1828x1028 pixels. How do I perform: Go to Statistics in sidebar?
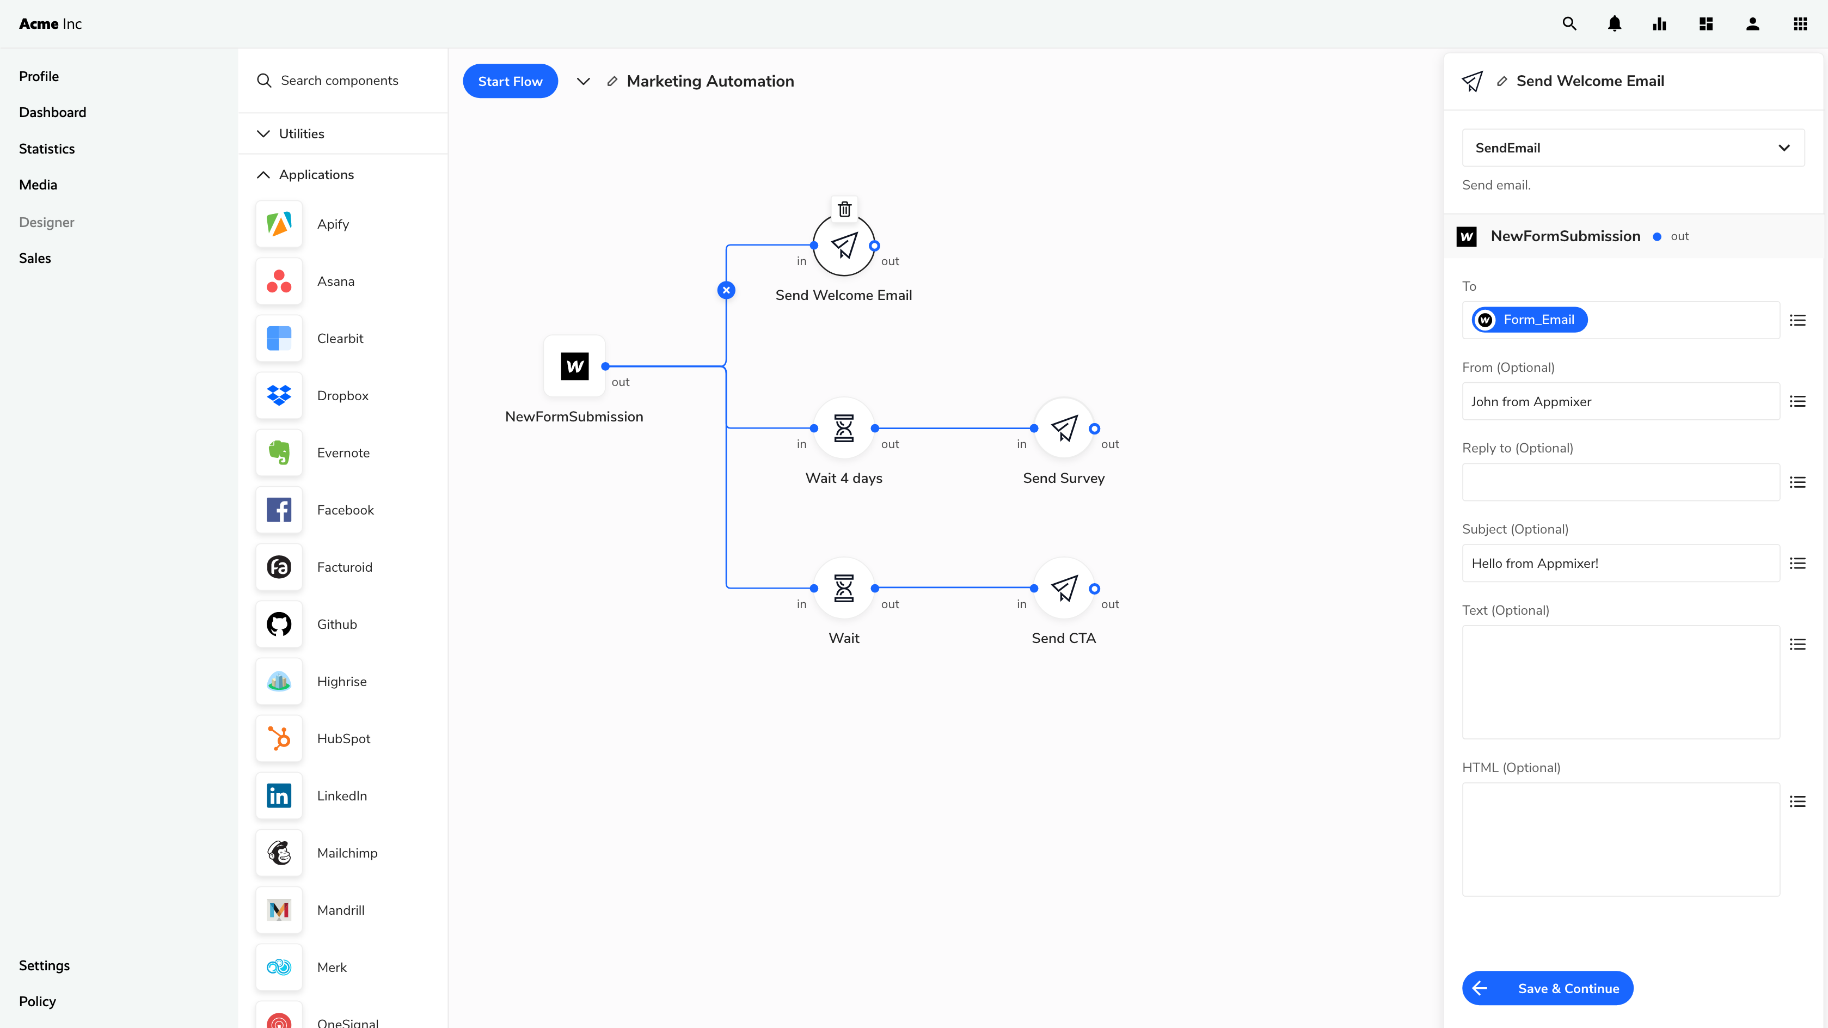click(47, 149)
